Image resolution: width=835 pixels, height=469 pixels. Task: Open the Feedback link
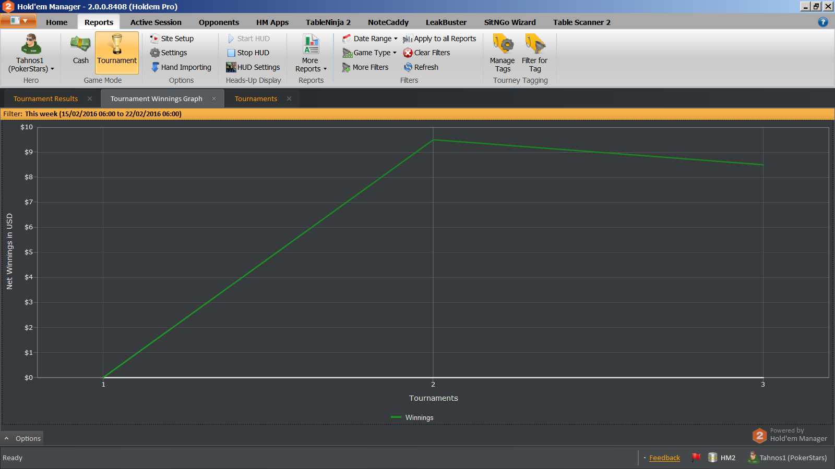pos(664,458)
